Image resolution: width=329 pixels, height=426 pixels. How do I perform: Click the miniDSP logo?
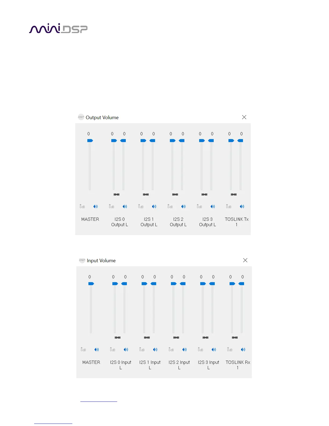coord(58,29)
